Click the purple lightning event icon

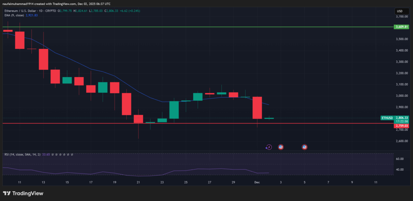coord(269,147)
